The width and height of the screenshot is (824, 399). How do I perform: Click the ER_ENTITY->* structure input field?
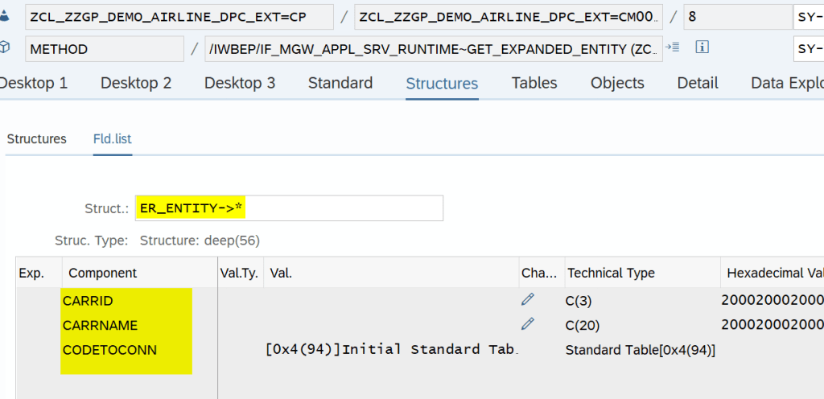click(290, 208)
